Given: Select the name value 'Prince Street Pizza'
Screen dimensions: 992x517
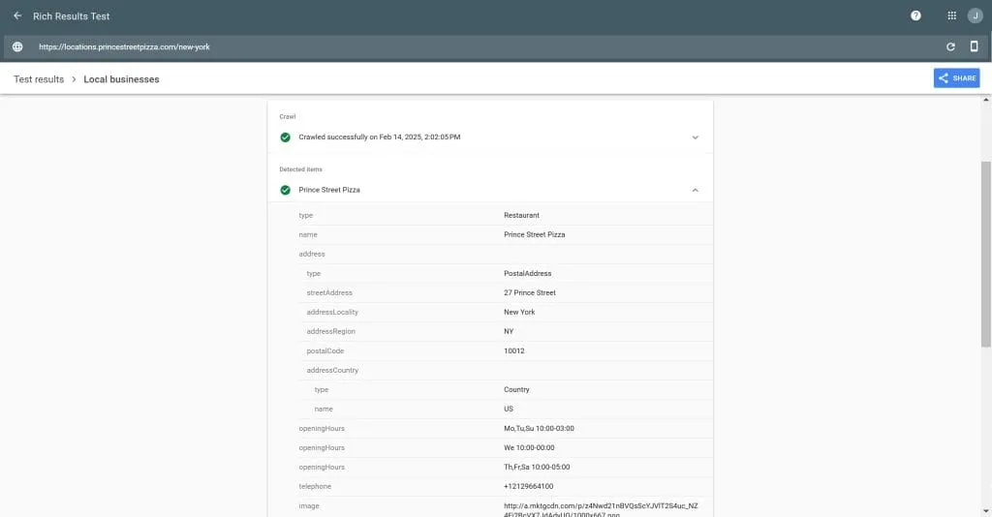Looking at the screenshot, I should point(534,234).
